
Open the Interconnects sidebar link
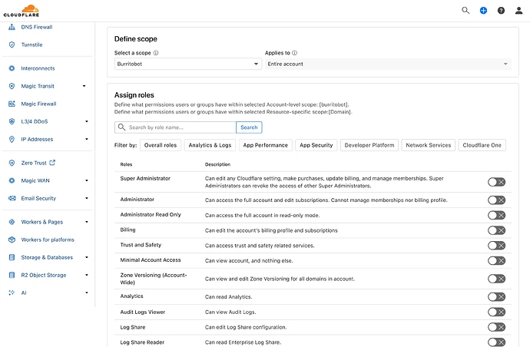point(38,68)
